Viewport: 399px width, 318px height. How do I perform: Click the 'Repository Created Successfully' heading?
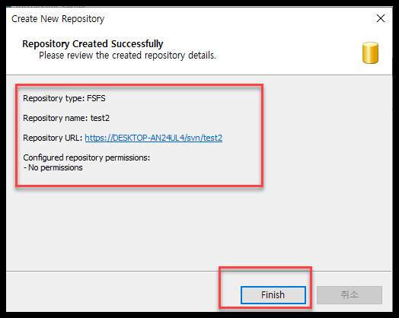93,44
